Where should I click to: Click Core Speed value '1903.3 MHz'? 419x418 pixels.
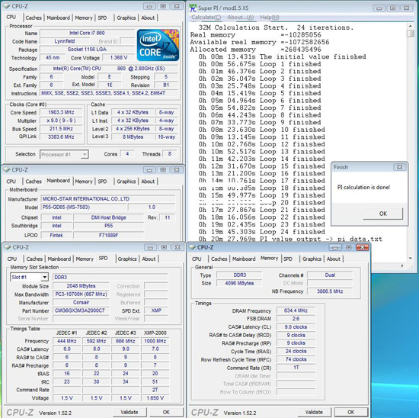(61, 112)
